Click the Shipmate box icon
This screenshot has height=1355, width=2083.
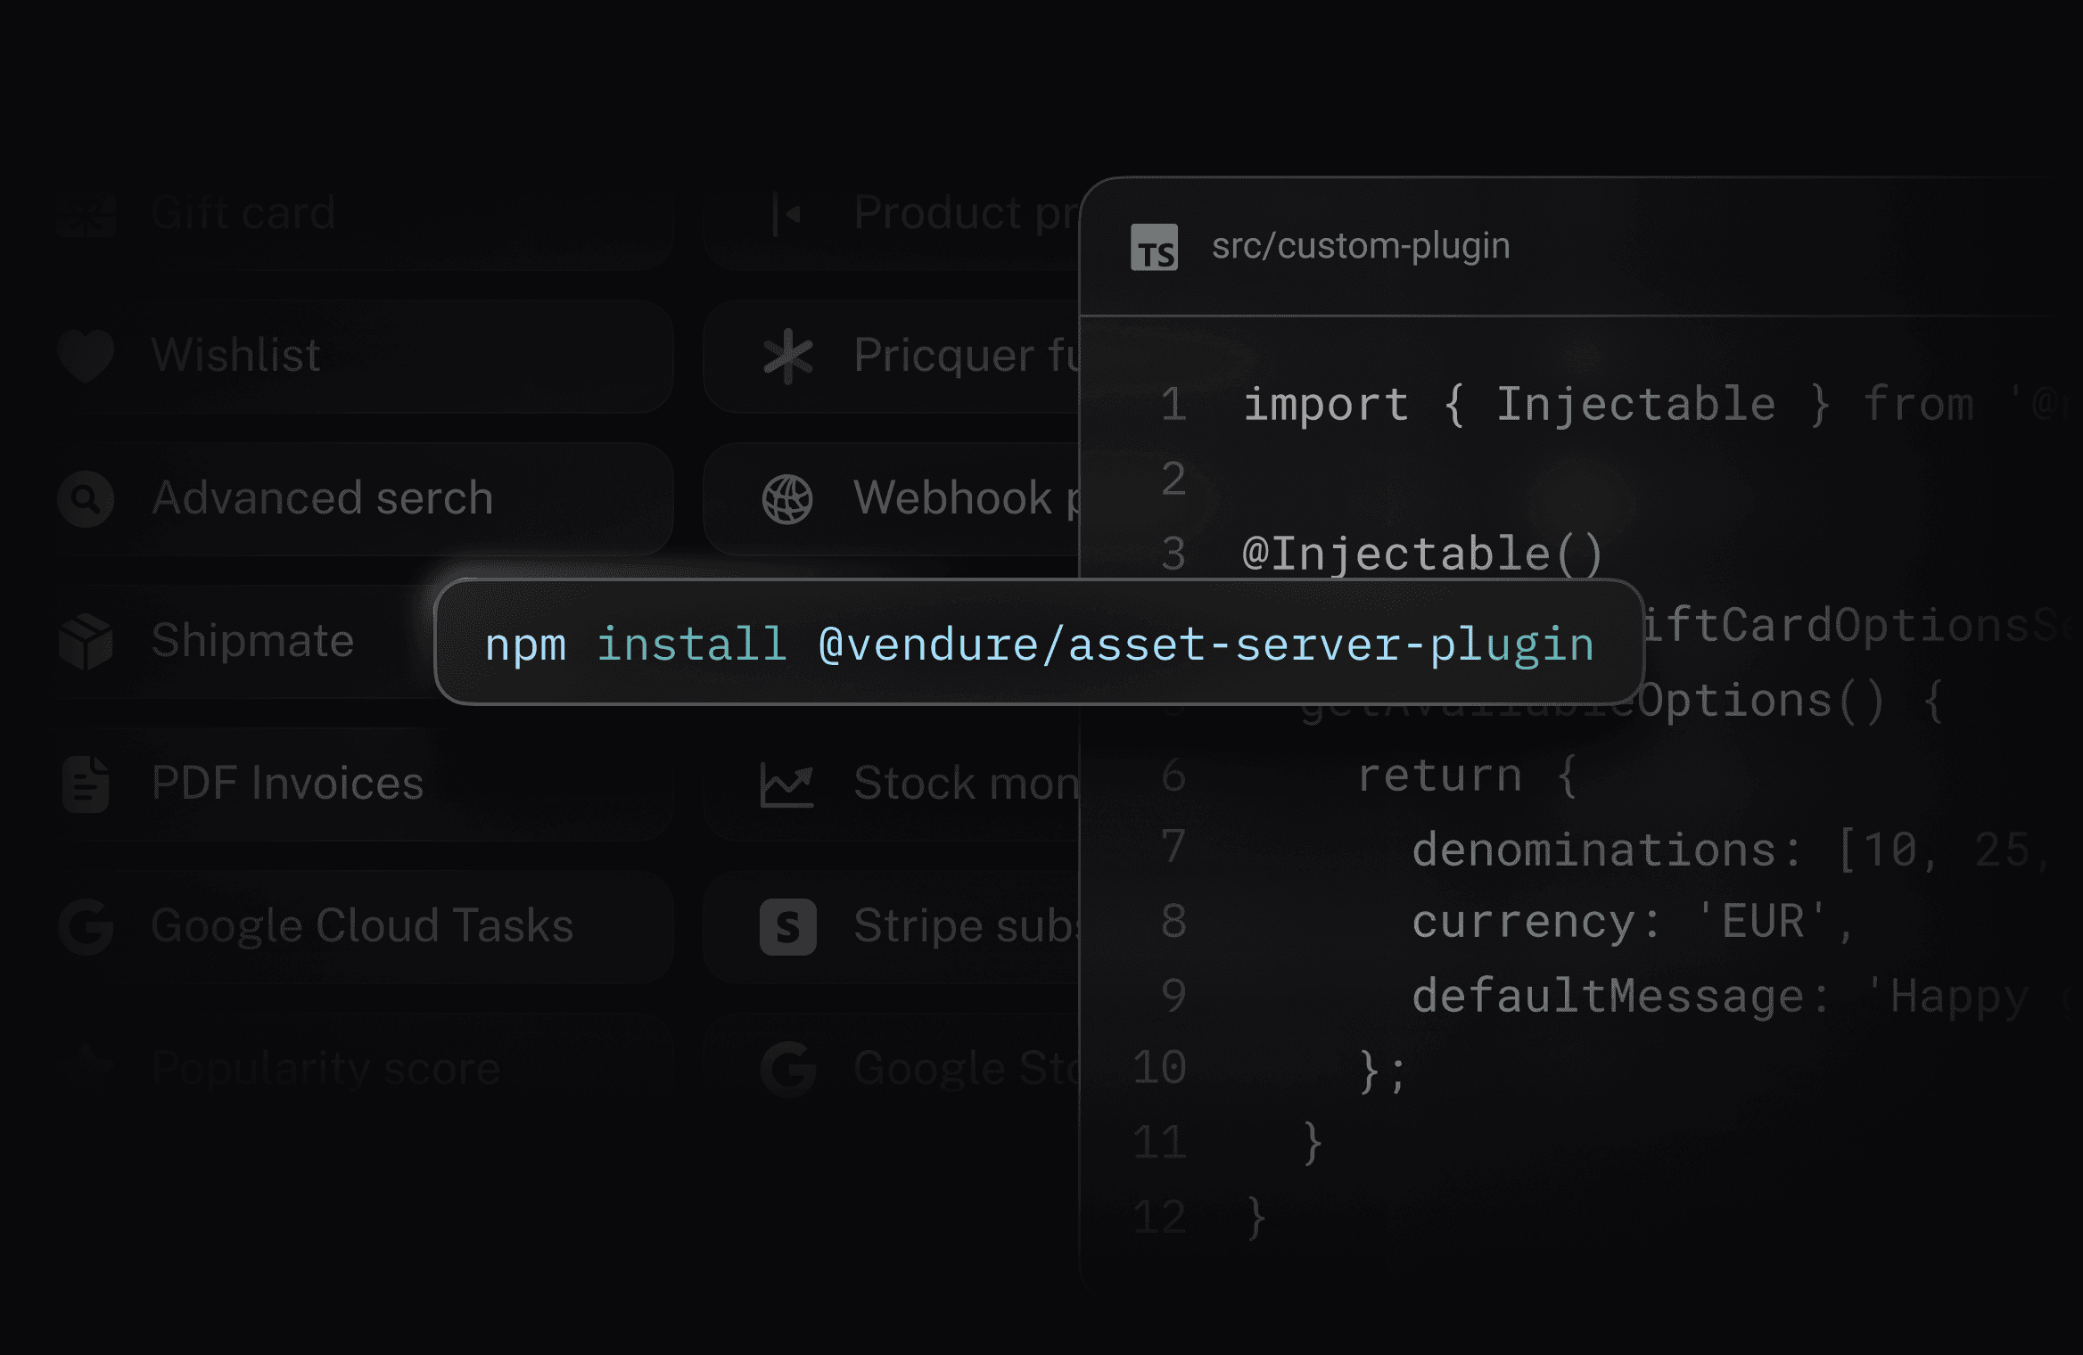pos(86,641)
